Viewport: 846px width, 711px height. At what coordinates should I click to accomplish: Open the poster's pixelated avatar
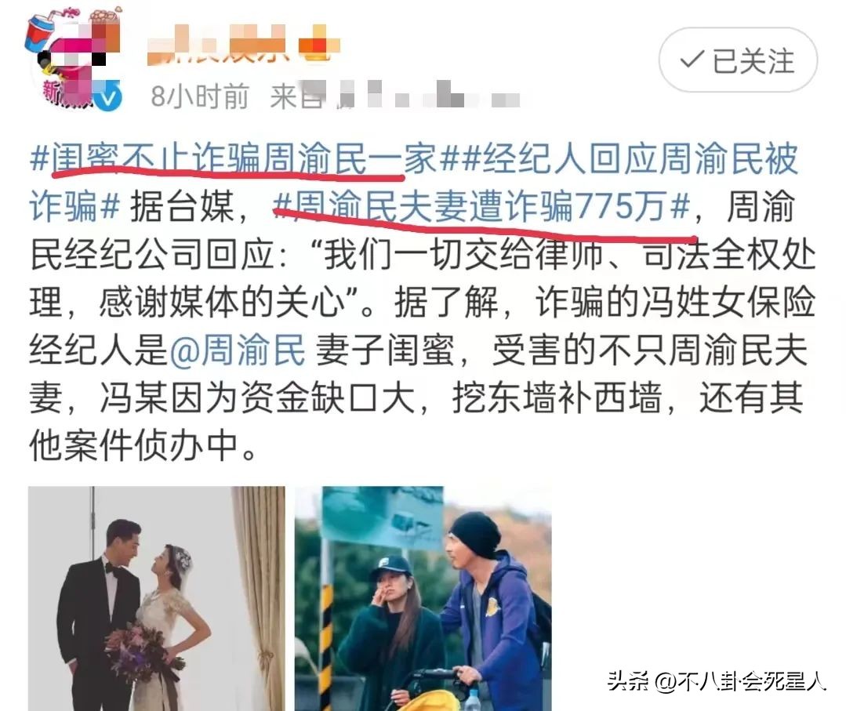[73, 59]
